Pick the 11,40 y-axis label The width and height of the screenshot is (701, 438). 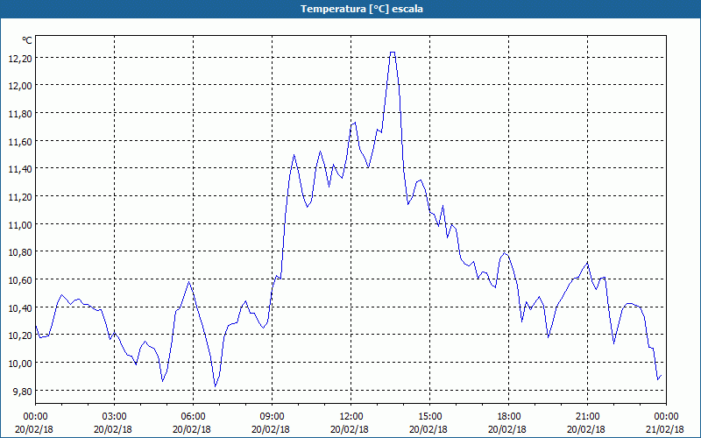(20, 169)
